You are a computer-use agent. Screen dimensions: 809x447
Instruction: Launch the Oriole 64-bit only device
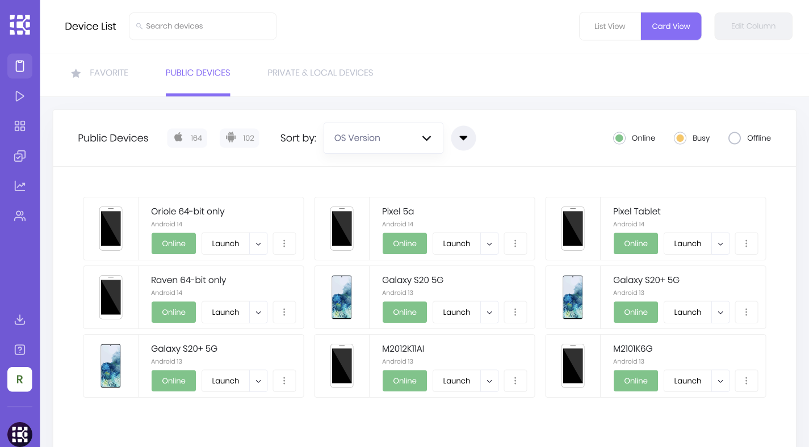click(x=226, y=243)
